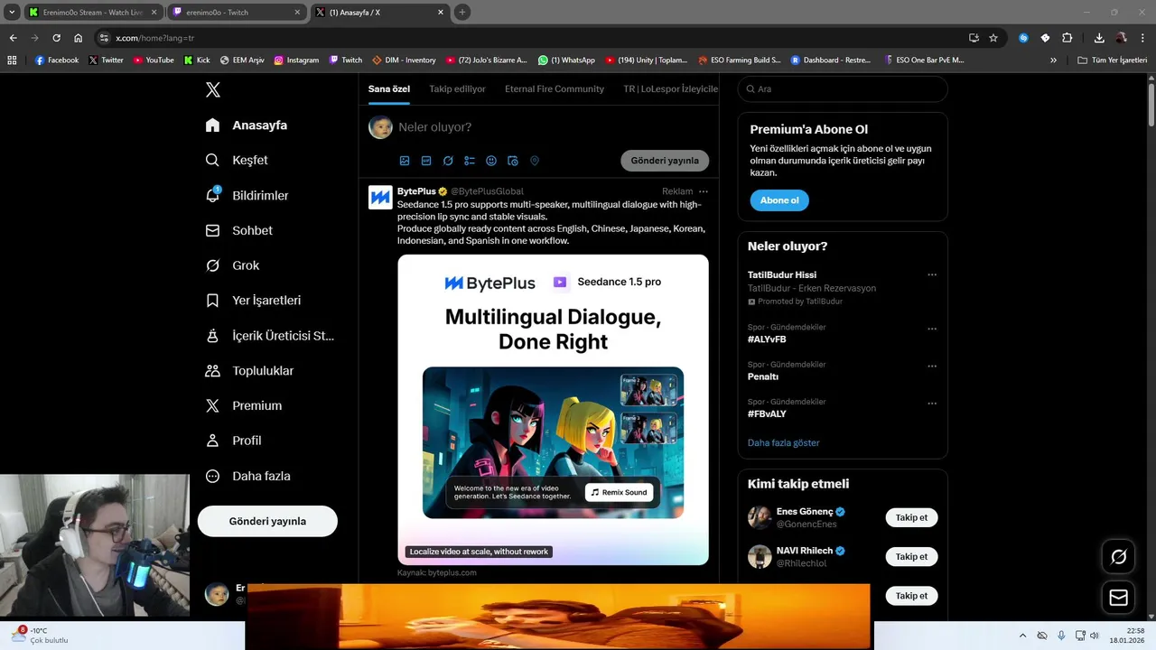Viewport: 1156px width, 650px height.
Task: Switch to Eternal Fire Community tab
Action: pos(555,88)
